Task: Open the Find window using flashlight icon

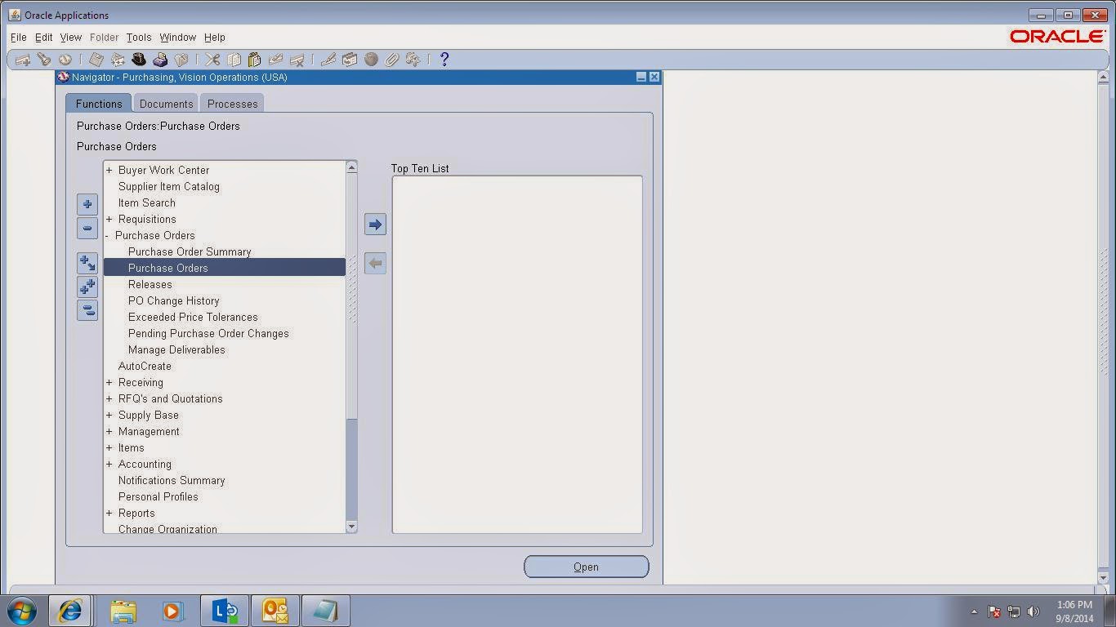Action: click(x=44, y=59)
